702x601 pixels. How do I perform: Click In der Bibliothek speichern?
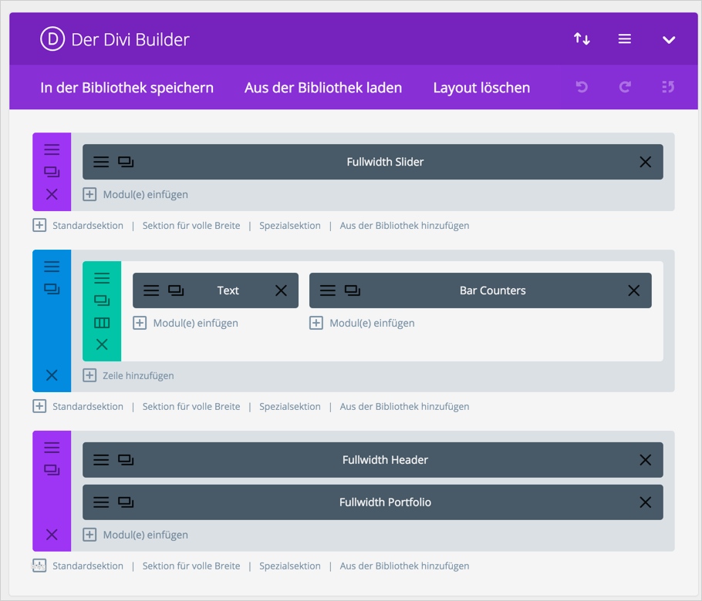127,88
